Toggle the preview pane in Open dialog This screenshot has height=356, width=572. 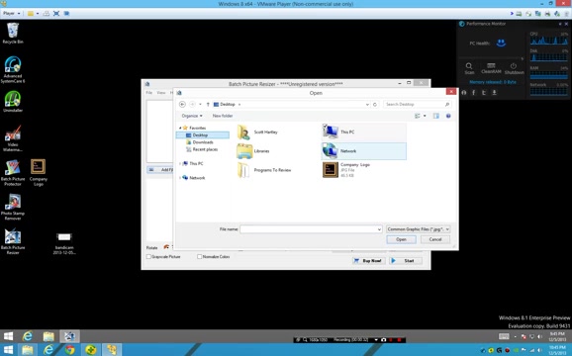point(436,116)
